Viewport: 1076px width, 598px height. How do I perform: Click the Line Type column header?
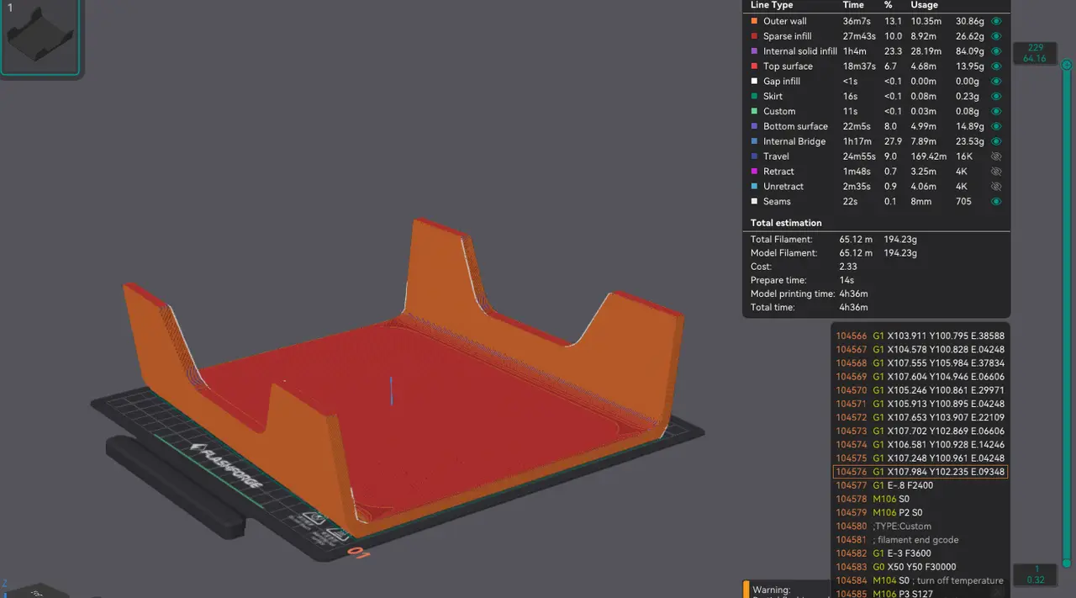coord(772,5)
